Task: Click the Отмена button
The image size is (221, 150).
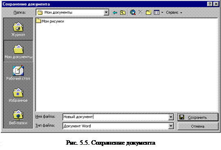Action: (198, 126)
